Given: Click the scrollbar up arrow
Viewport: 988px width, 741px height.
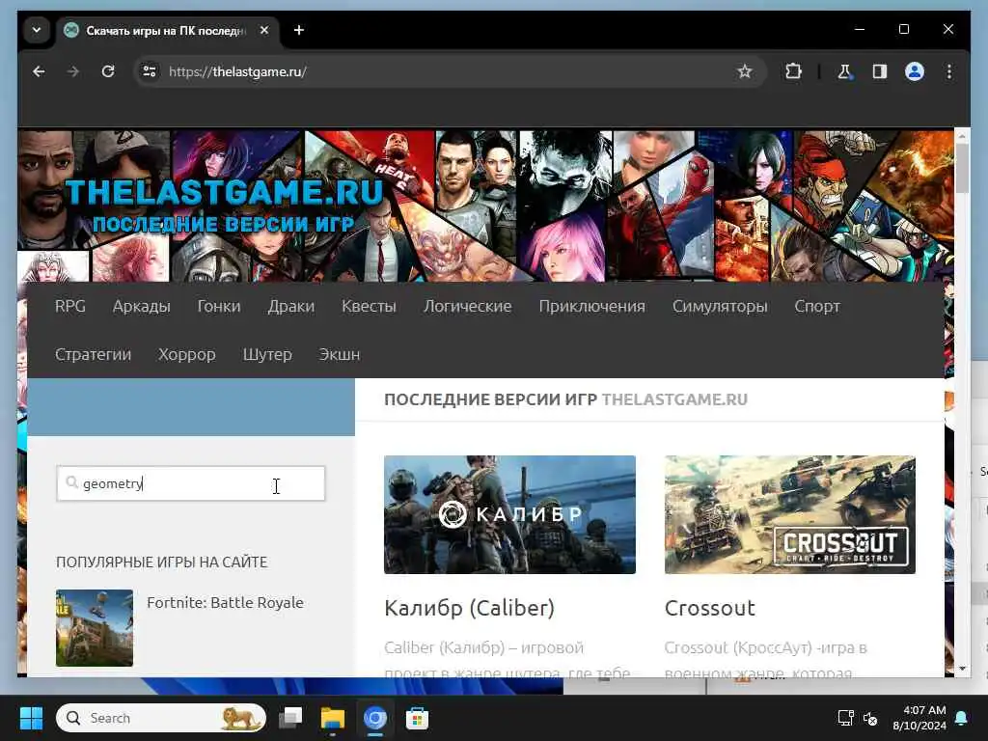Looking at the screenshot, I should 962,135.
